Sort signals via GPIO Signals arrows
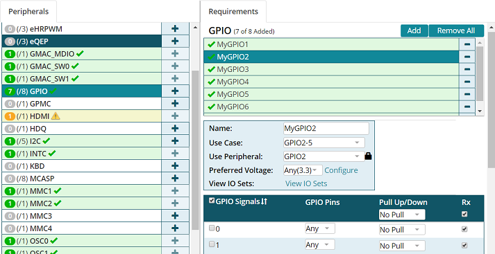The width and height of the screenshot is (495, 254). [x=265, y=202]
